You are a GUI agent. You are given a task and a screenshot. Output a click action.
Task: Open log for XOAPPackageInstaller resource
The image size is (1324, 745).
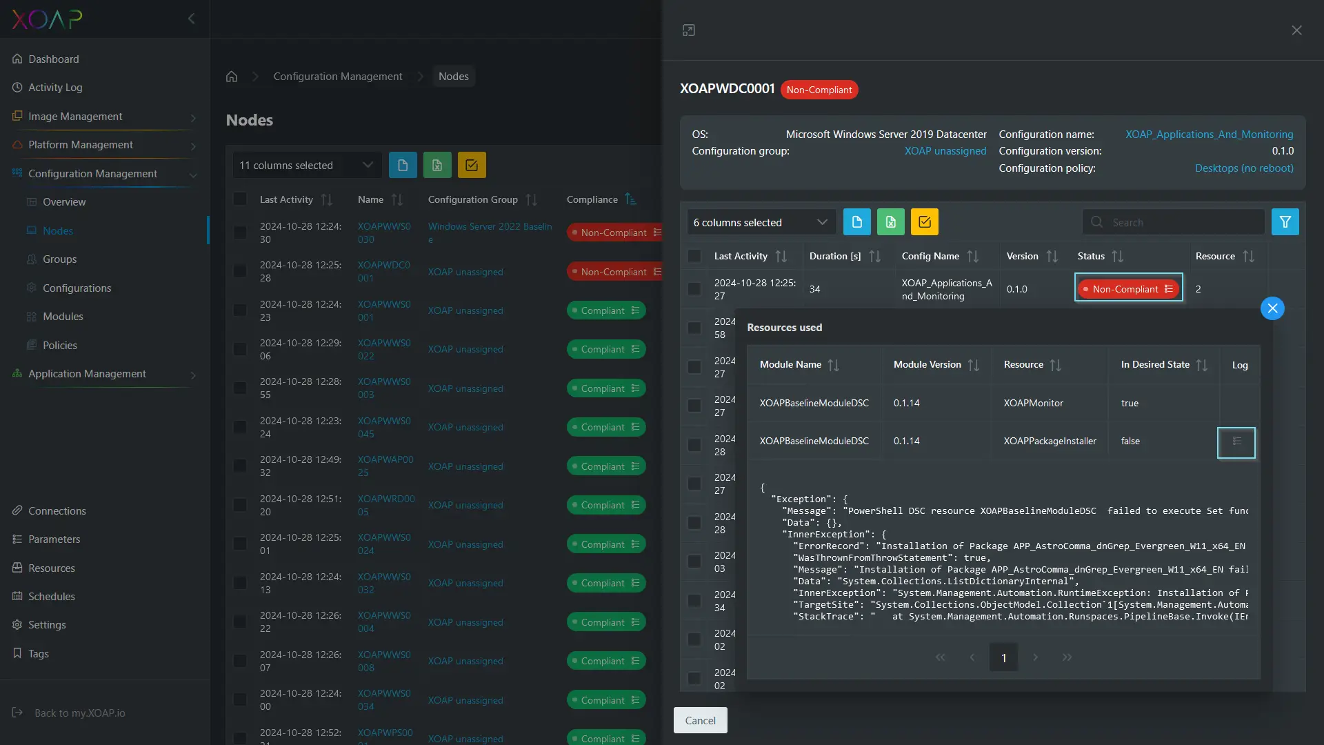click(x=1236, y=442)
